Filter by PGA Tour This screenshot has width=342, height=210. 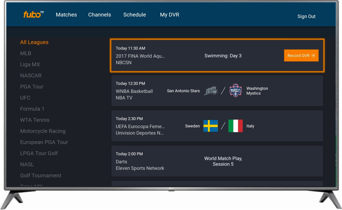[32, 87]
